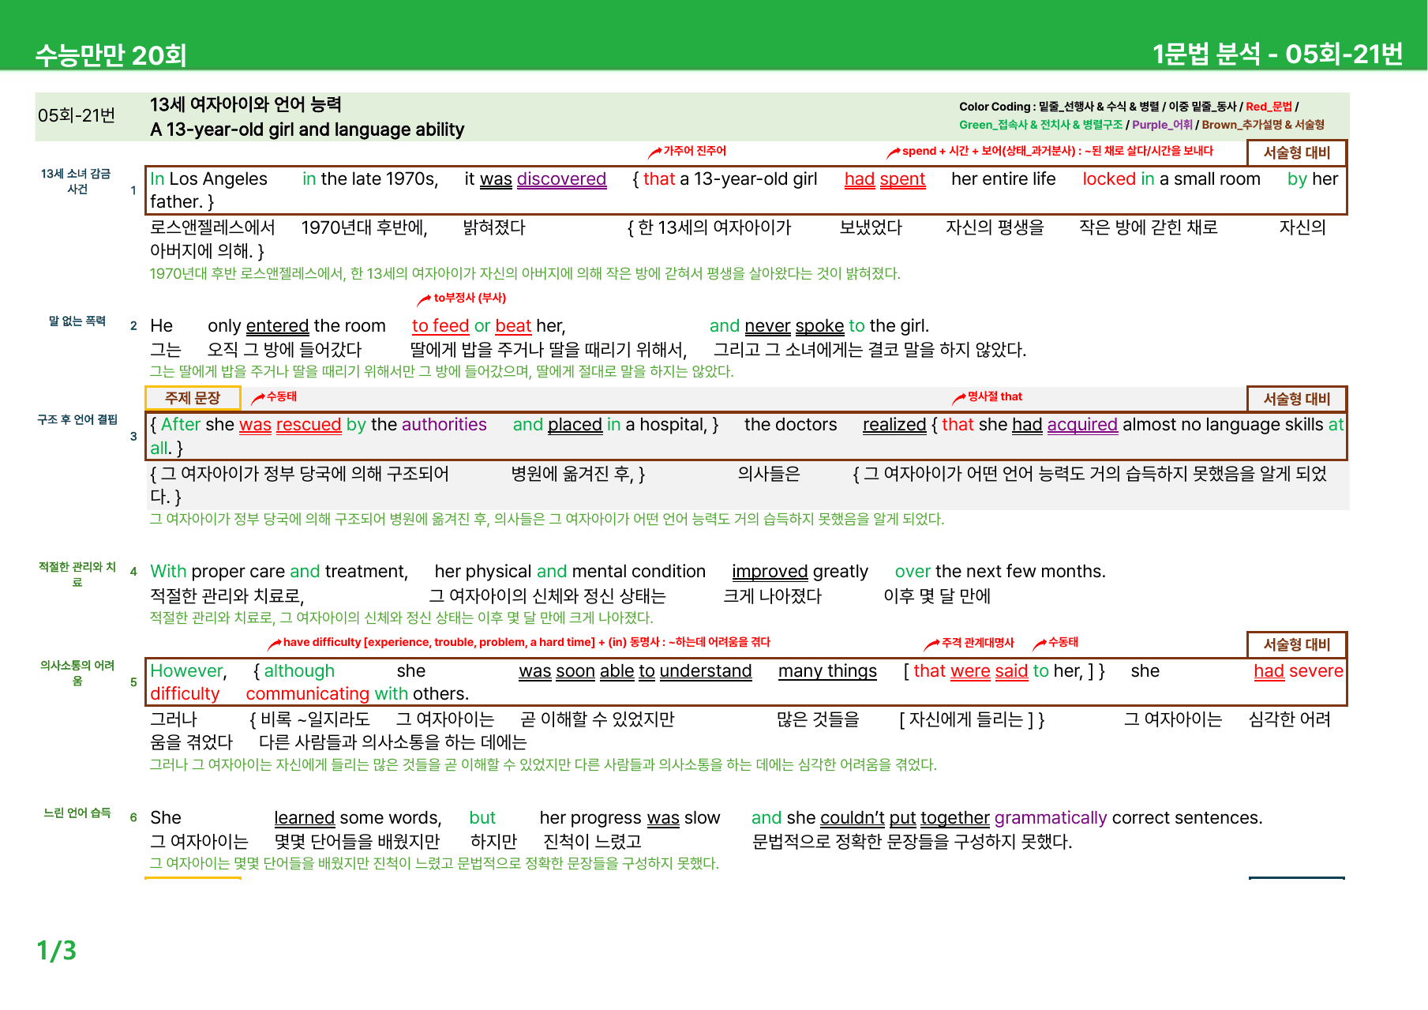
Task: Click the underlined word "never"
Action: [767, 326]
